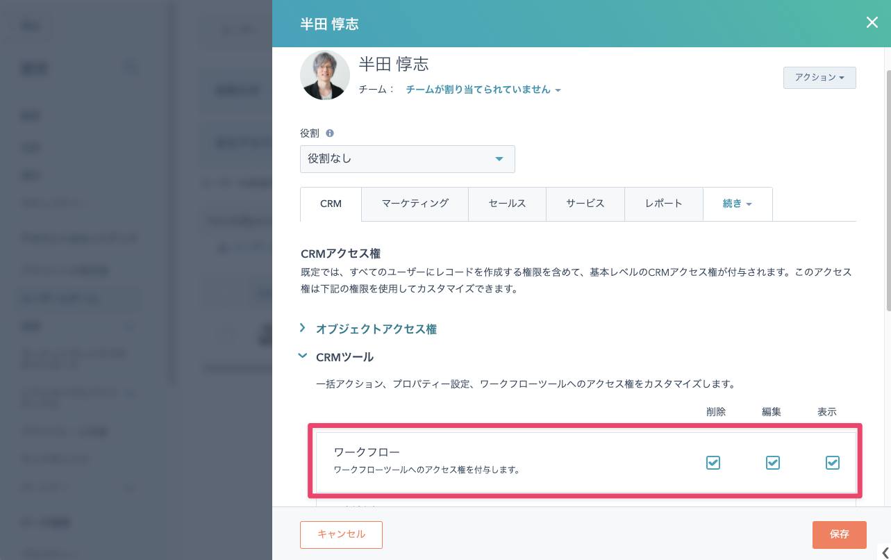The image size is (891, 560).
Task: Open the 役割なし role dropdown
Action: [407, 159]
